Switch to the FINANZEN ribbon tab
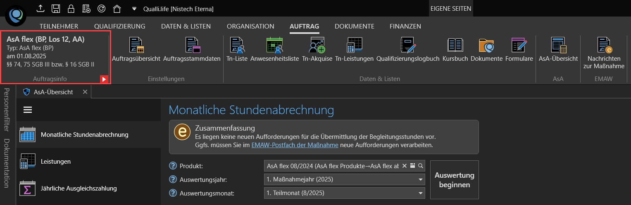Screen dimensions: 631x205 click(x=405, y=26)
